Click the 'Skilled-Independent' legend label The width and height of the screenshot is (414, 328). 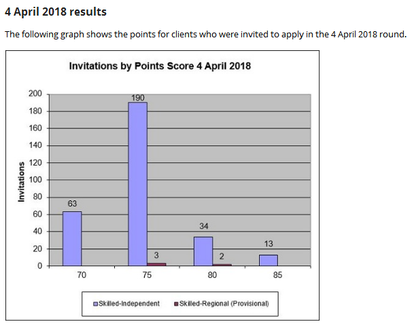[x=129, y=304]
